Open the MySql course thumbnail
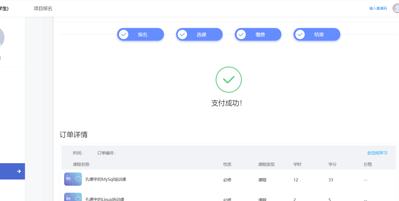Viewport: 399px width, 201px height. coord(73,179)
